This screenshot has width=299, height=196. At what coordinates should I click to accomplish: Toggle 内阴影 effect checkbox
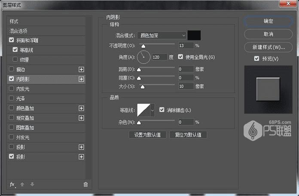click(x=12, y=79)
